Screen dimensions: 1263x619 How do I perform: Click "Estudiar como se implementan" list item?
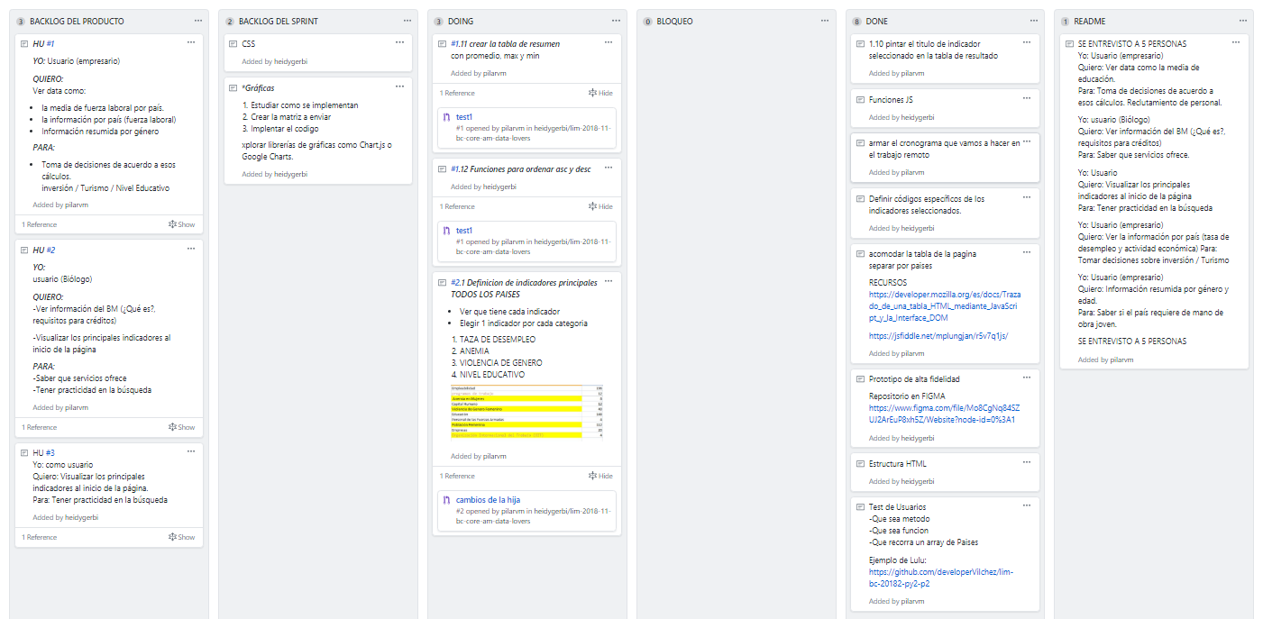[x=305, y=105]
